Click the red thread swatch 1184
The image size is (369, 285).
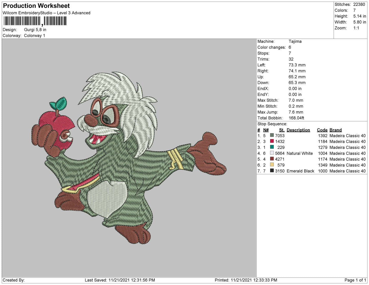(x=272, y=141)
